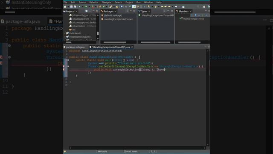This screenshot has width=273, height=154.
Task: Click the New Java Package toolbar icon
Action: pyautogui.click(x=99, y=7)
